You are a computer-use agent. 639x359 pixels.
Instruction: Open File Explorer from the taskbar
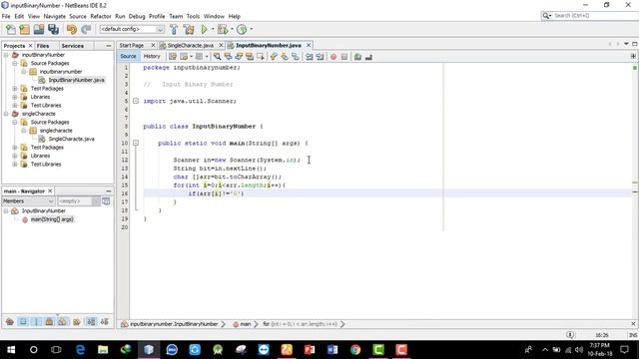coord(103,350)
